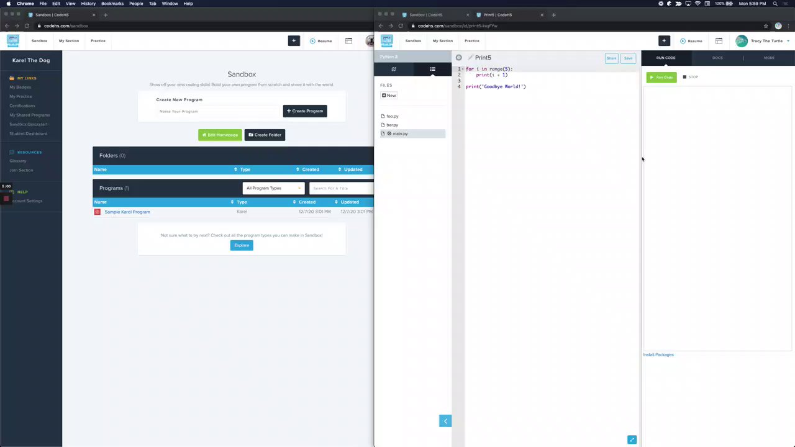Click the green Edit Homepage button
Viewport: 795px width, 447px height.
(x=220, y=135)
